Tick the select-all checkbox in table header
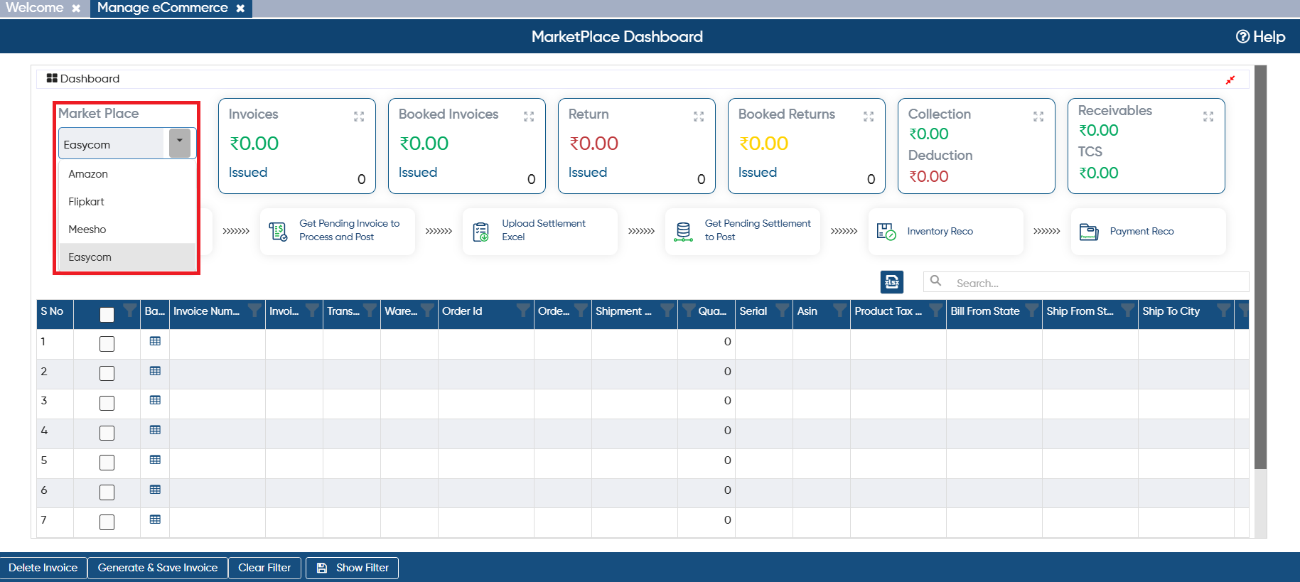Viewport: 1300px width, 582px height. pos(107,315)
